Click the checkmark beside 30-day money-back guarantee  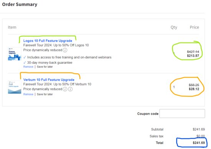tap(25, 63)
